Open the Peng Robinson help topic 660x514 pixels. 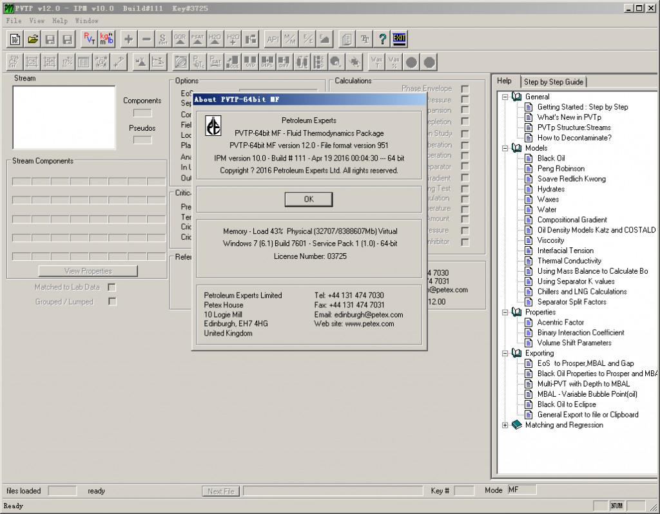(x=561, y=168)
